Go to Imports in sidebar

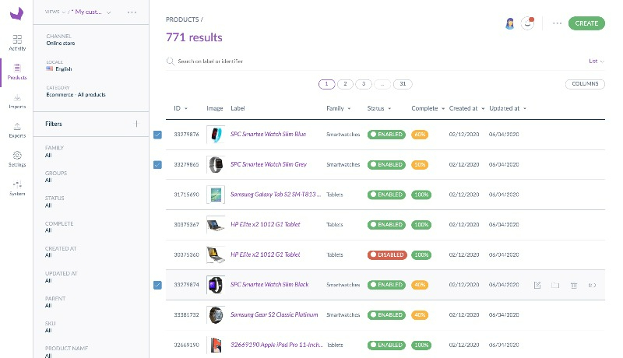[17, 101]
